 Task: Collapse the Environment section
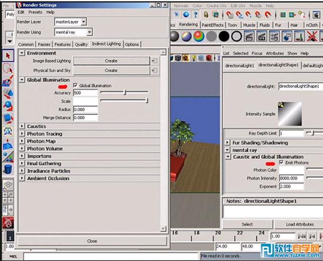pos(22,53)
